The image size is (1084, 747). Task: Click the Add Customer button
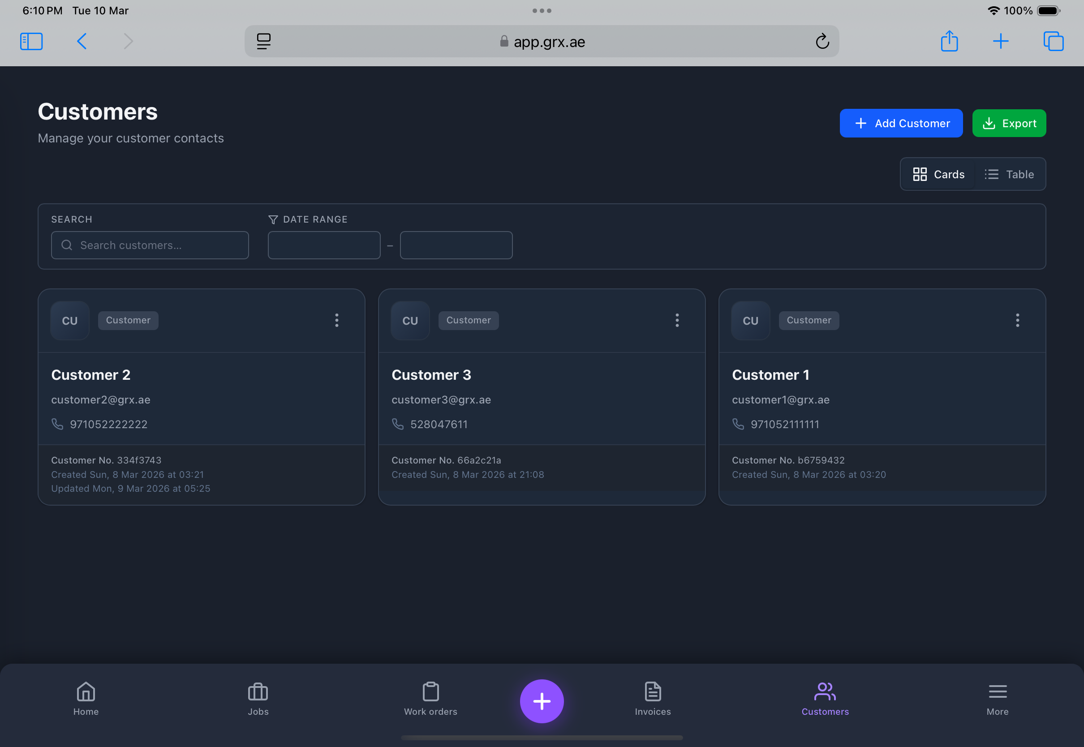901,123
